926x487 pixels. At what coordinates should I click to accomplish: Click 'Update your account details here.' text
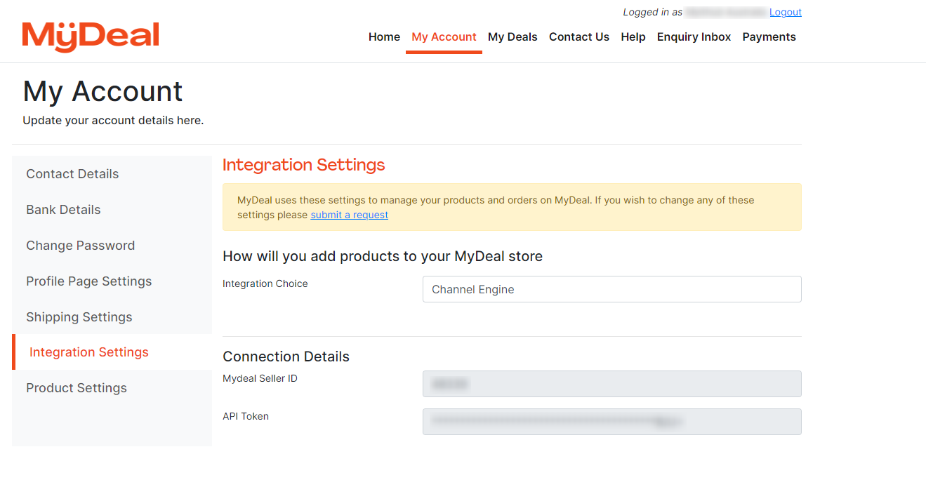pos(113,121)
